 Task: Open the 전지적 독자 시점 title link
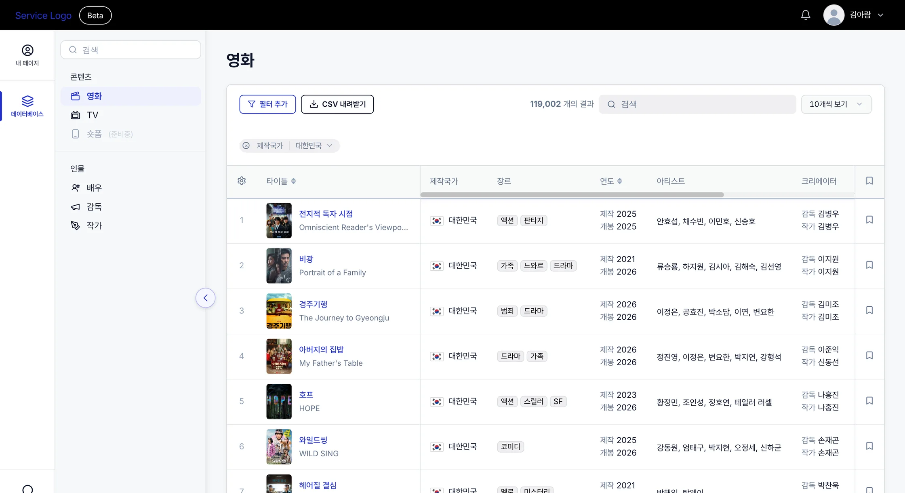326,214
